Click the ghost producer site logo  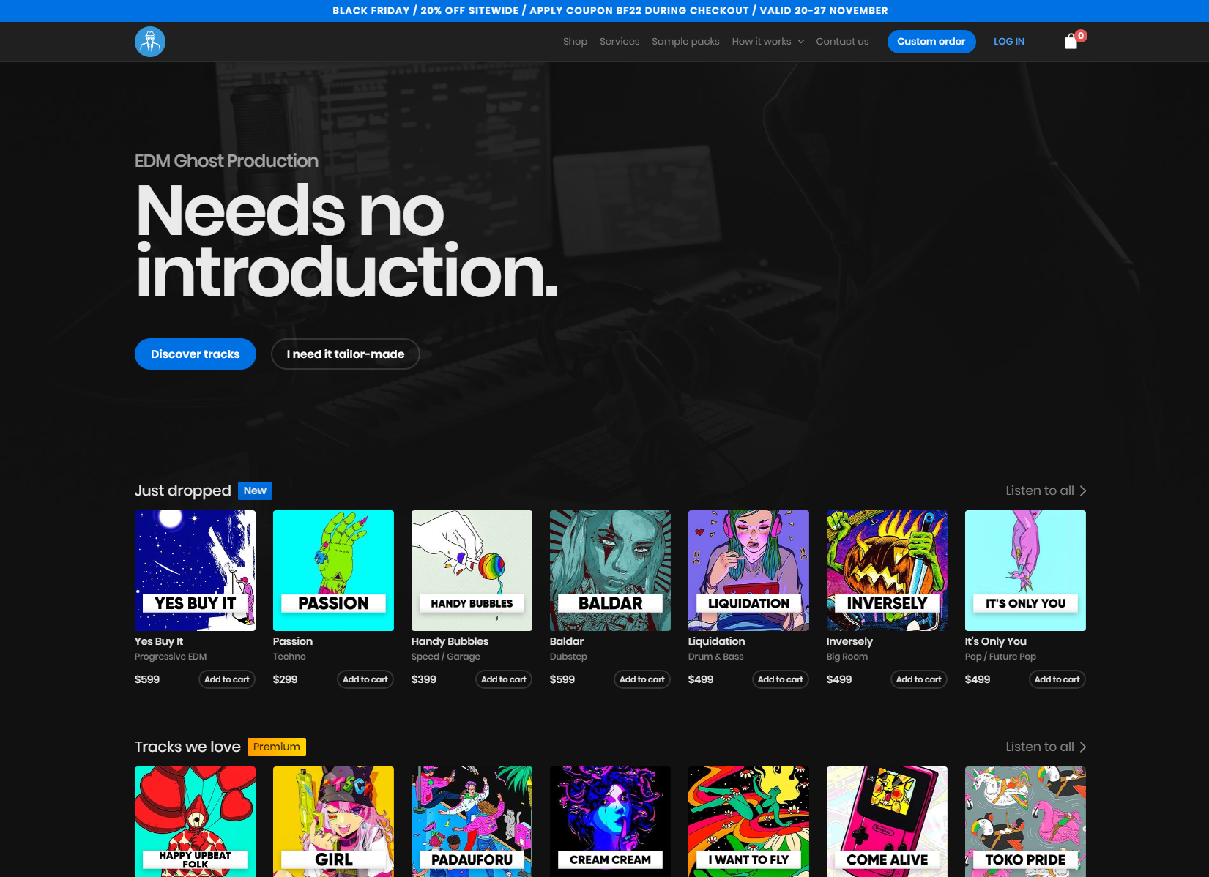(x=150, y=41)
